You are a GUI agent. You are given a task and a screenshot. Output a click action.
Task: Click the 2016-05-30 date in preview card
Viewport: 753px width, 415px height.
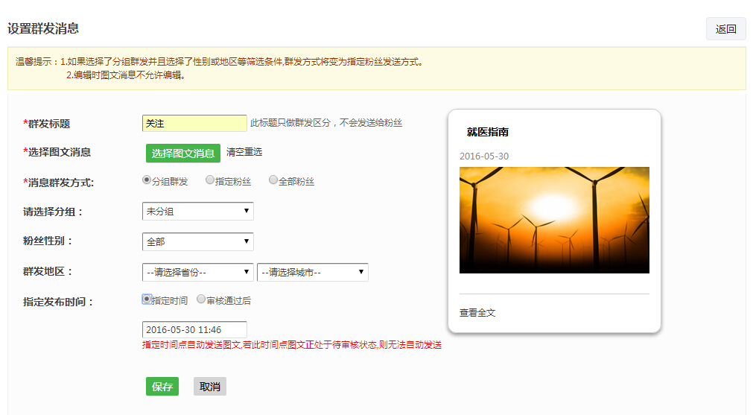coord(484,156)
